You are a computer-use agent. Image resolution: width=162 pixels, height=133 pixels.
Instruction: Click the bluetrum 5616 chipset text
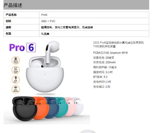(119, 53)
